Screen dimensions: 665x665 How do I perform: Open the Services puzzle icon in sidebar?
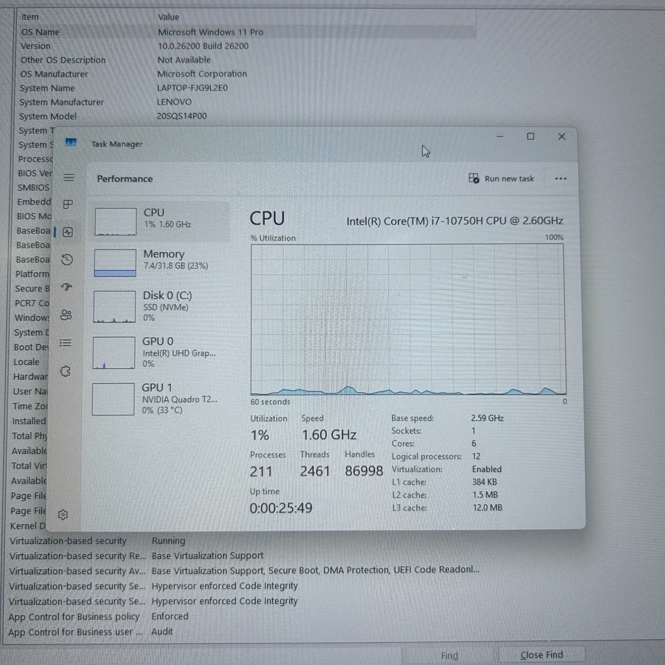(x=65, y=371)
